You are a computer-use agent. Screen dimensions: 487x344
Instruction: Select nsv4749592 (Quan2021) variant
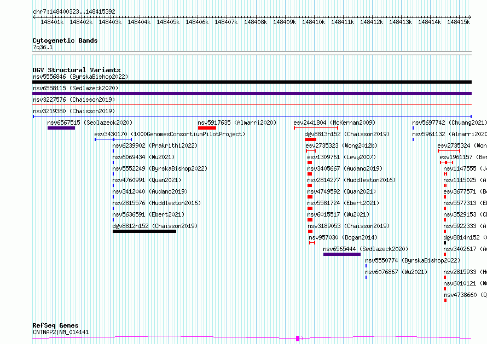coord(341,191)
